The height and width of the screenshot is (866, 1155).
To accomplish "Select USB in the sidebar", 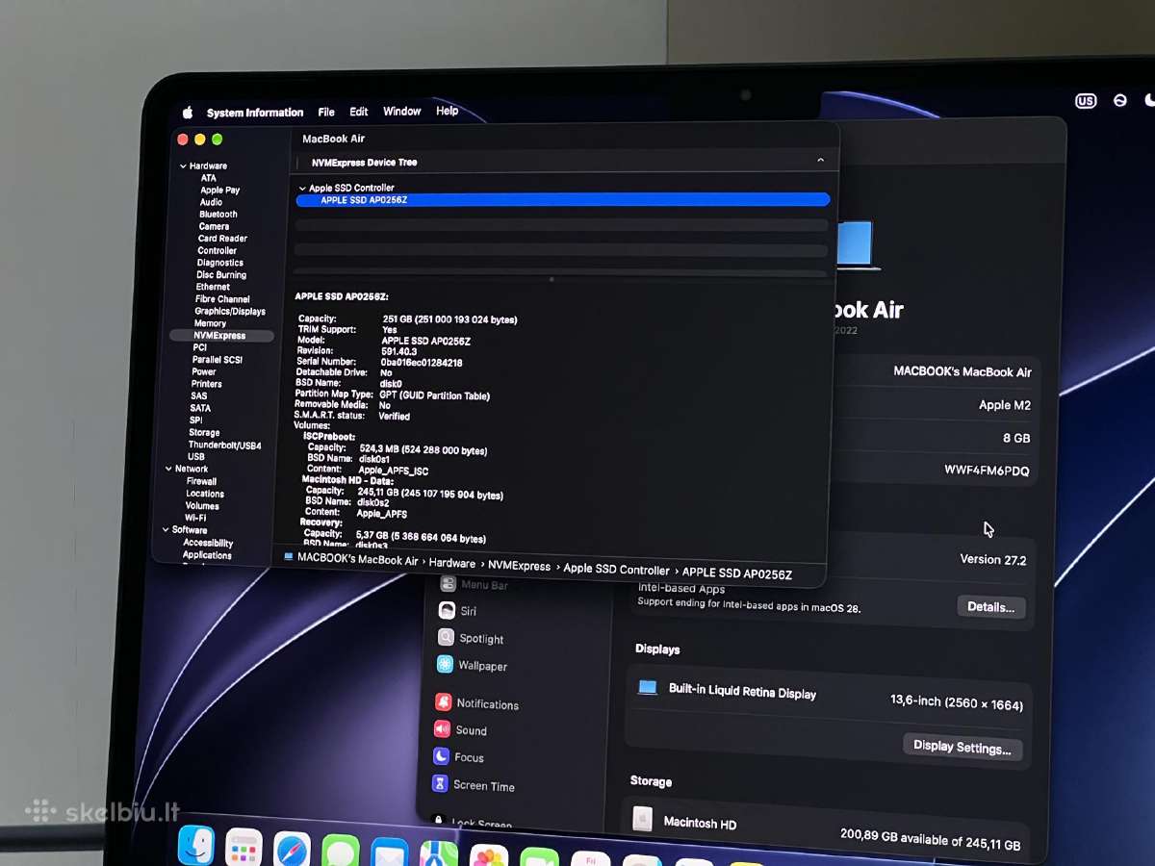I will 195,457.
